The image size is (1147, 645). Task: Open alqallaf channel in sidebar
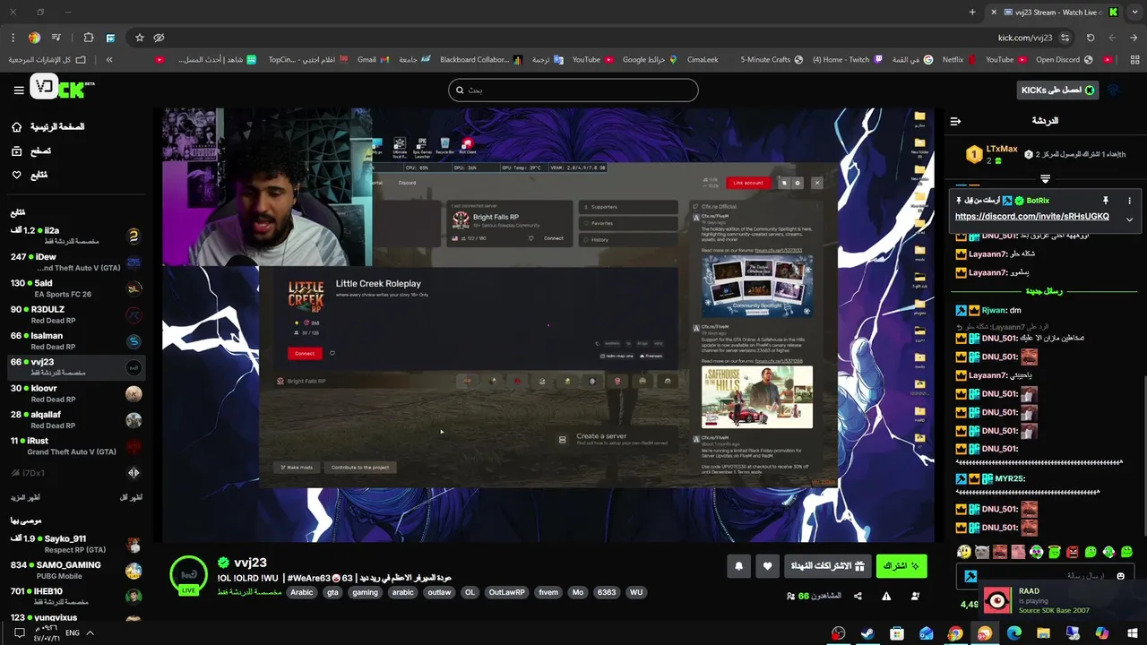tap(76, 419)
